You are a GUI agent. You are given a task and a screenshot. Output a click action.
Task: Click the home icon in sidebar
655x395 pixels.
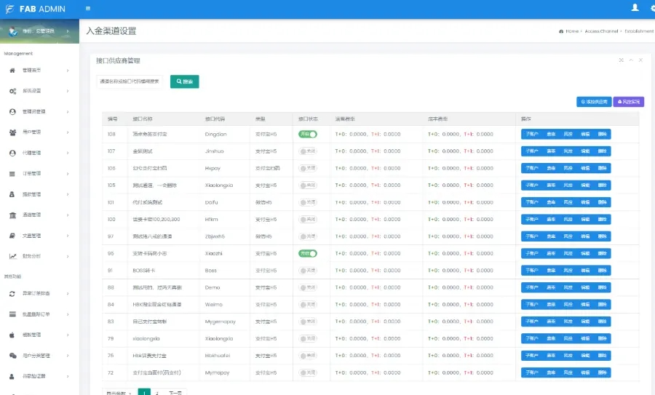coord(12,71)
